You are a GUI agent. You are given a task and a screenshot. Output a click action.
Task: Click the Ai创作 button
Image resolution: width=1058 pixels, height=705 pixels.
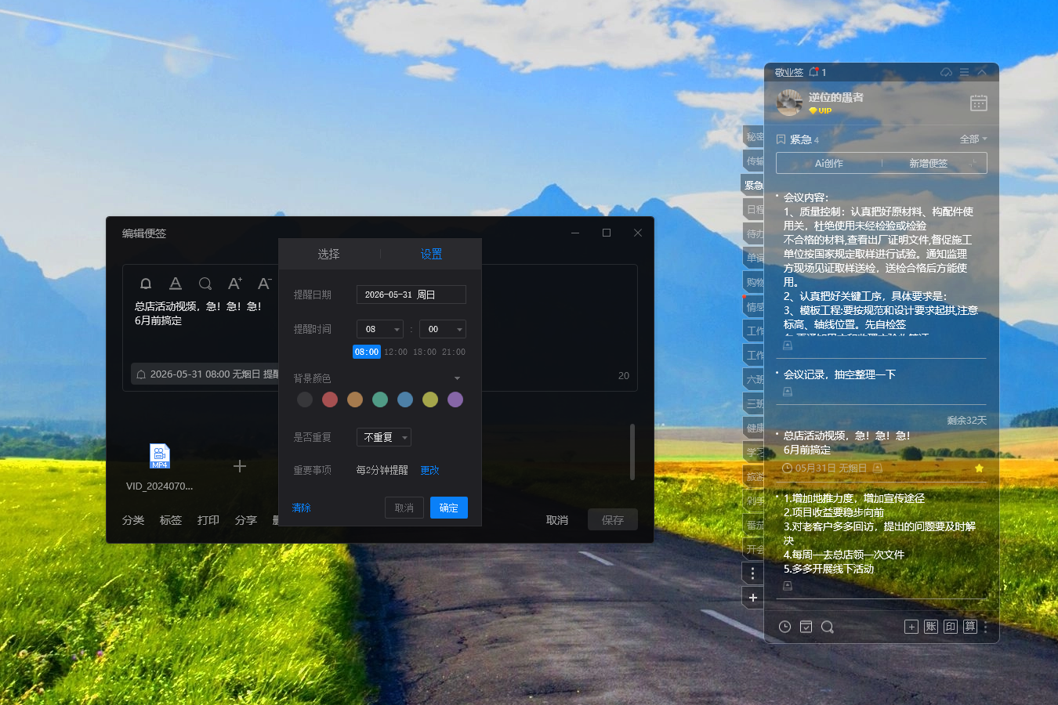pyautogui.click(x=828, y=163)
